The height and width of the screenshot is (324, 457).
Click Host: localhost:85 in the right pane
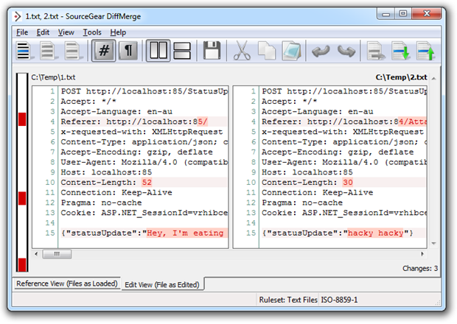point(307,172)
